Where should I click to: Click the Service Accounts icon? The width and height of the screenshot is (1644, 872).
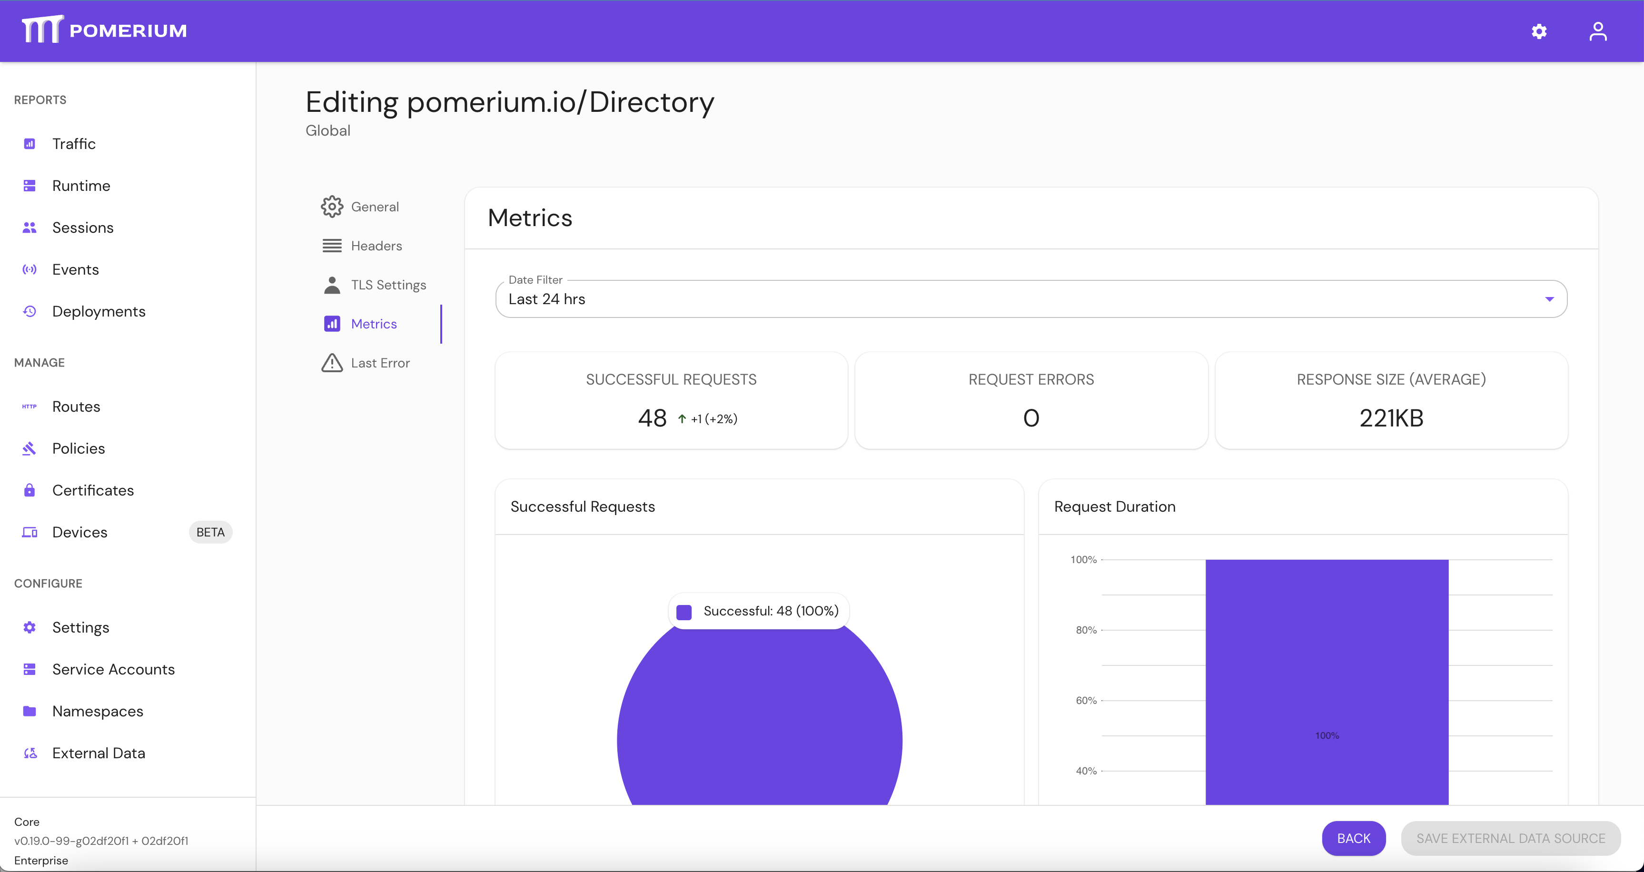point(30,669)
